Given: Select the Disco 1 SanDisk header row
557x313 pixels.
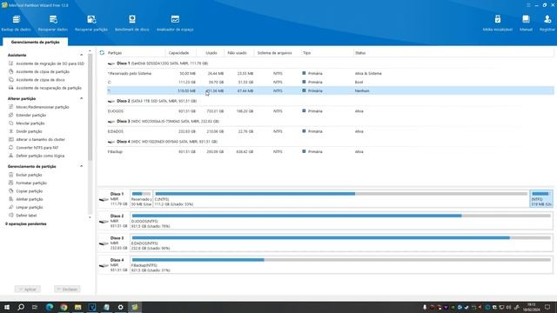Looking at the screenshot, I should (330, 63).
